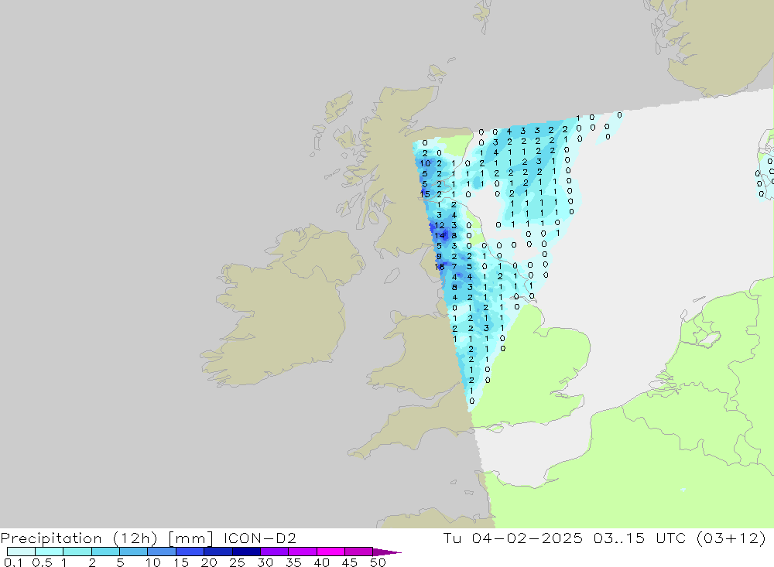Click the 40–45 mm magenta legend swatch
The width and height of the screenshot is (774, 567).
[330, 552]
